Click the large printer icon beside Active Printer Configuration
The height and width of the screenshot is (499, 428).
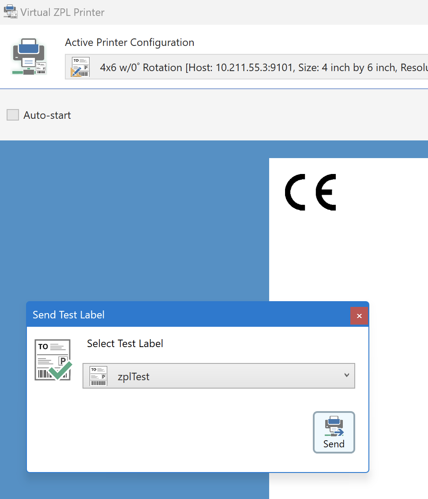tap(28, 56)
